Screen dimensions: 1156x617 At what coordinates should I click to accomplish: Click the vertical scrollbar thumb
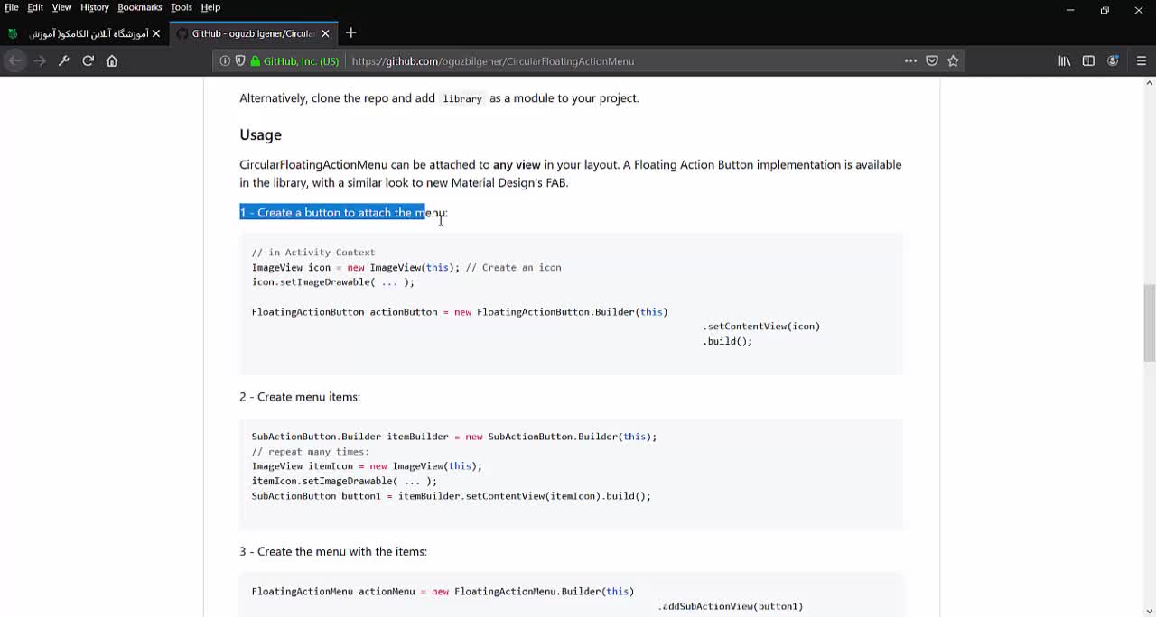click(x=1149, y=322)
